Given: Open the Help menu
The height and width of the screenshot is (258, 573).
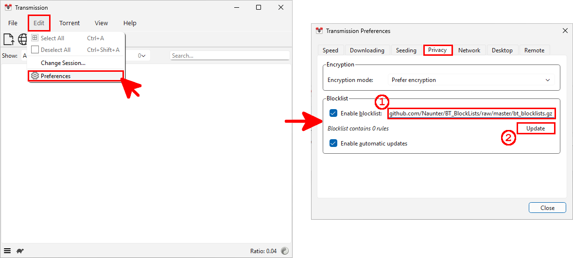Looking at the screenshot, I should pyautogui.click(x=130, y=23).
